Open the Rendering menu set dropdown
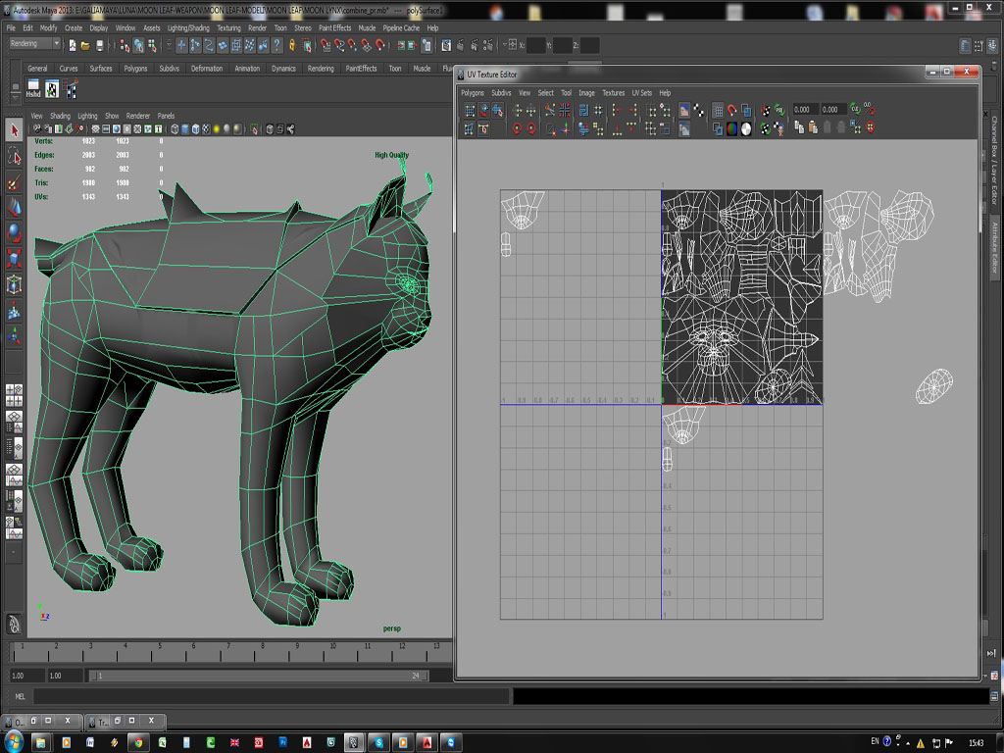The height and width of the screenshot is (753, 1004). coord(34,43)
